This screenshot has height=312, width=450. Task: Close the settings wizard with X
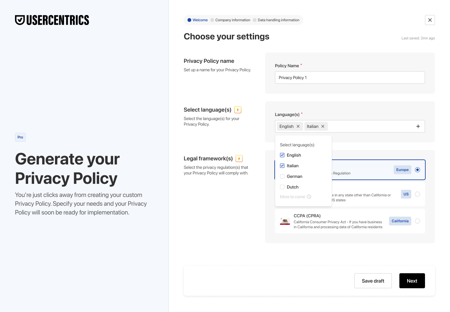(x=430, y=20)
